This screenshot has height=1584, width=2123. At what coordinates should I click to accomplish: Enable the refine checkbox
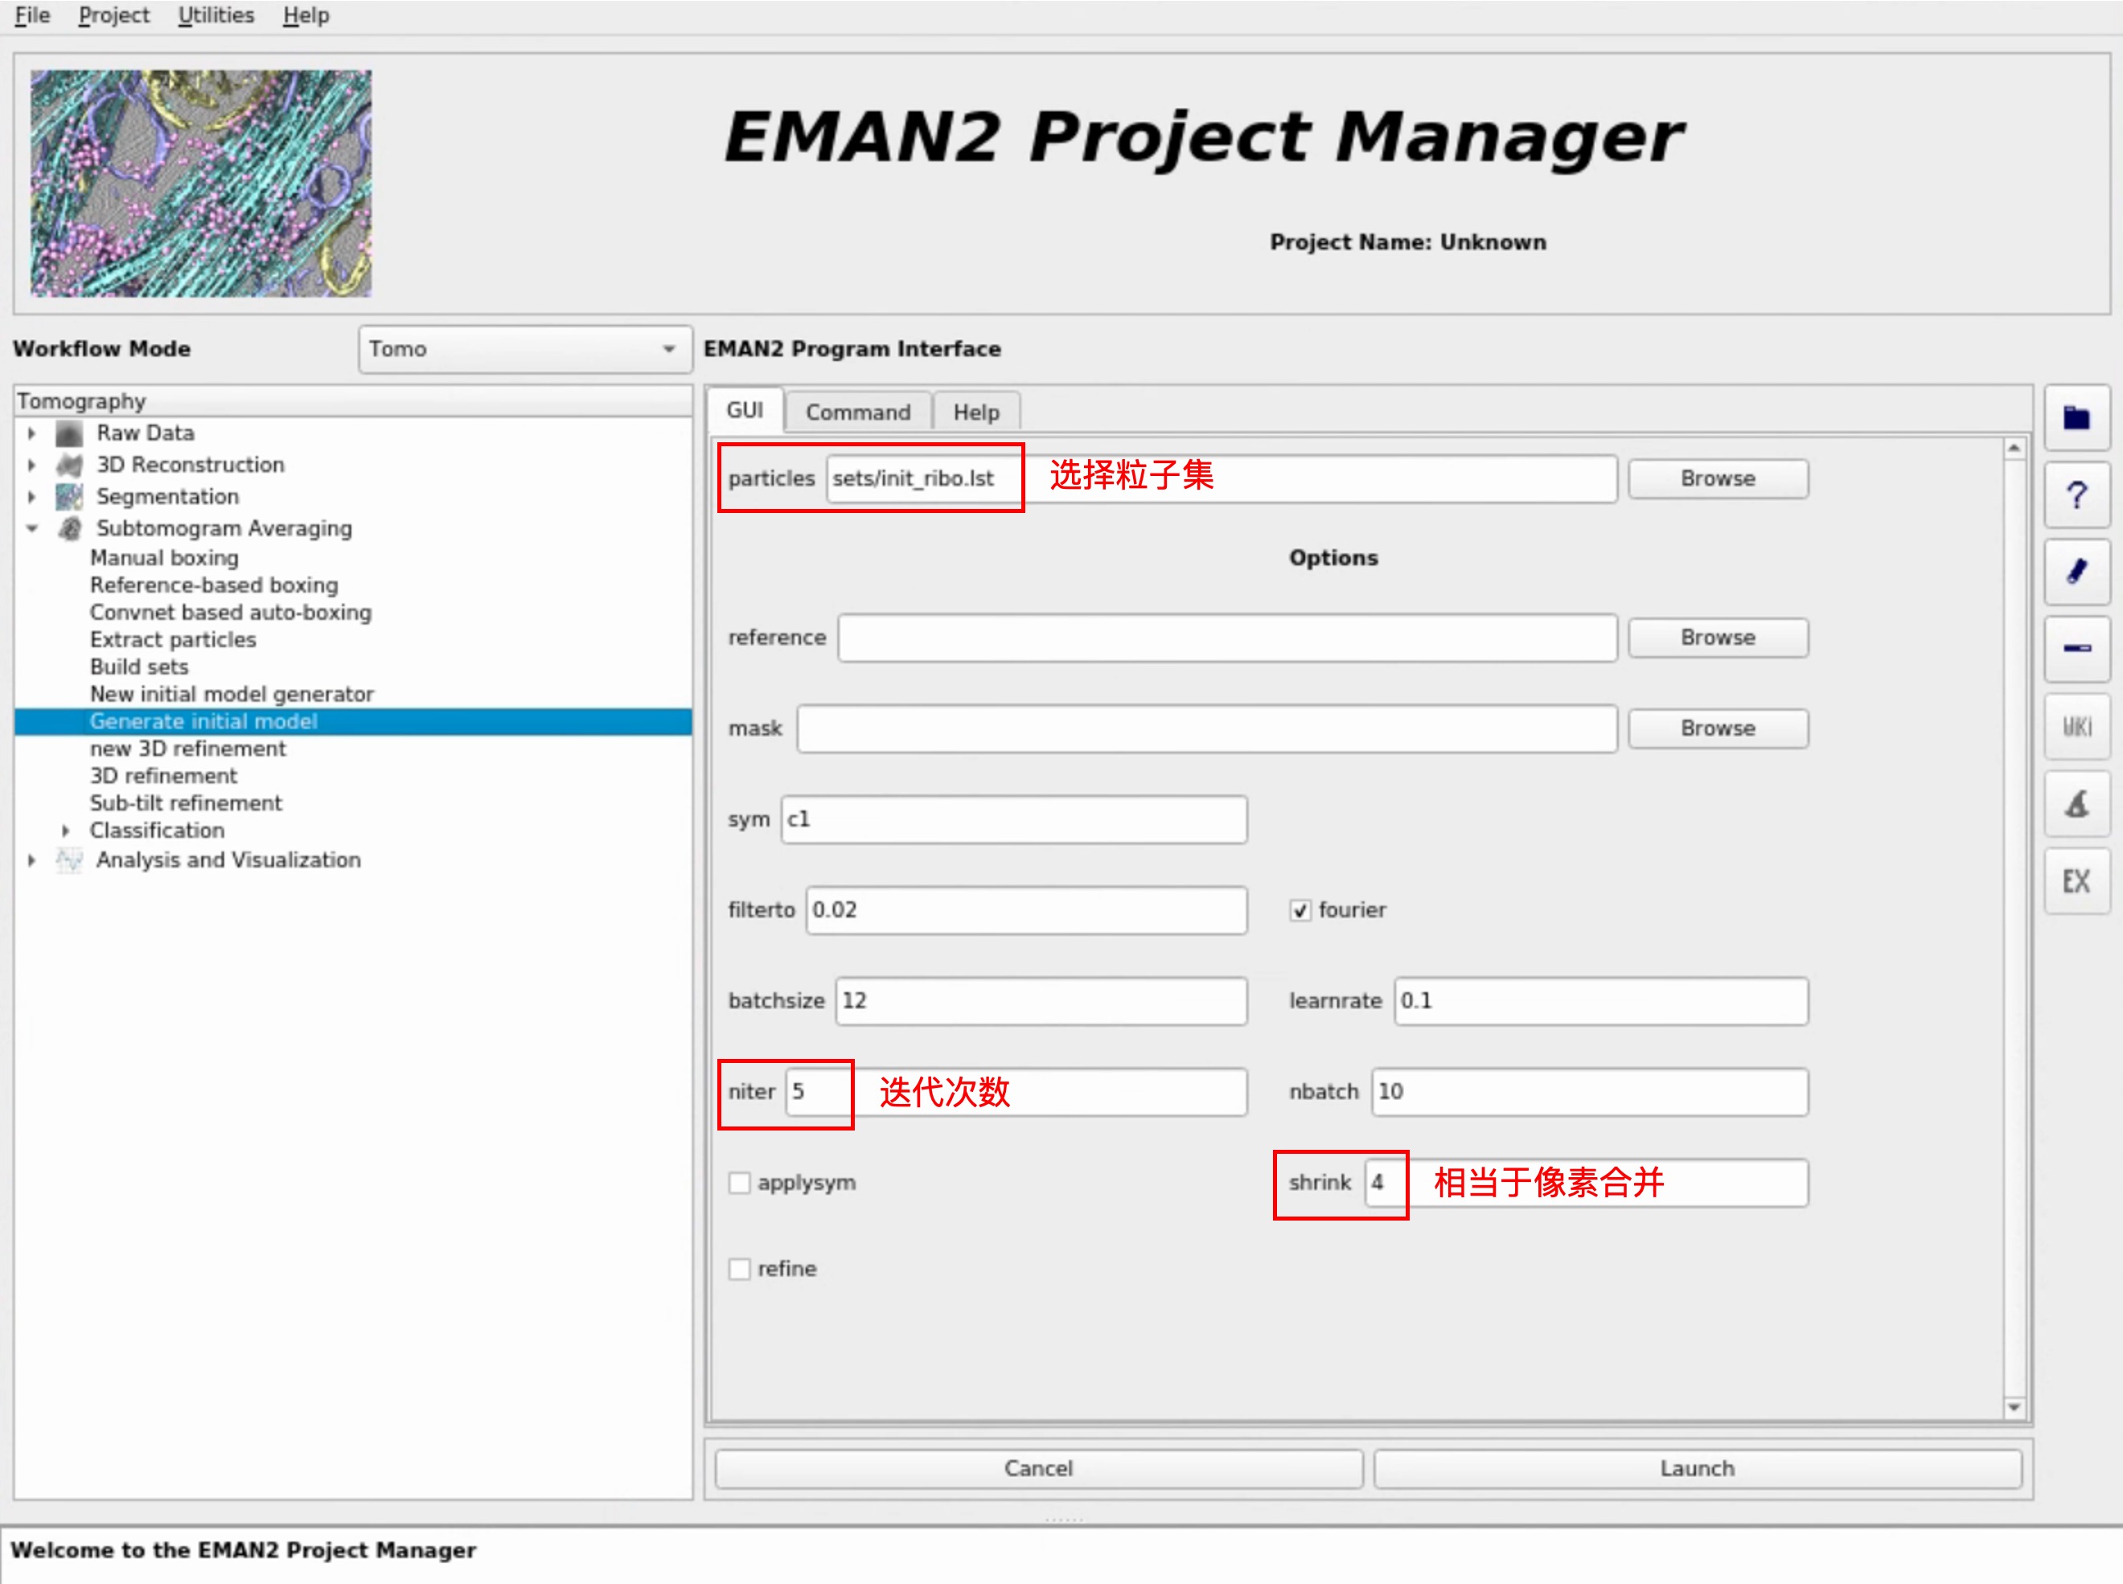tap(739, 1270)
